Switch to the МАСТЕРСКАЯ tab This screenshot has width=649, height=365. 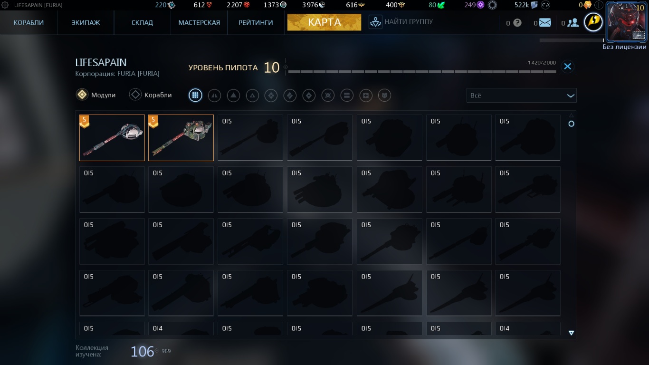(199, 22)
